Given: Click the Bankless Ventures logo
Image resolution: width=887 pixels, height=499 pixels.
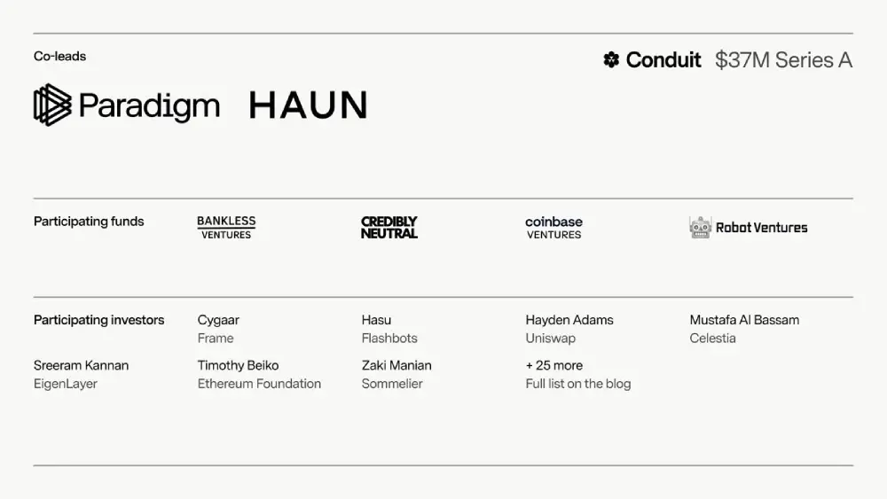Looking at the screenshot, I should point(226,228).
